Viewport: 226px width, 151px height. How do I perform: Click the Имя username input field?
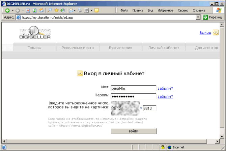pyautogui.click(x=133, y=88)
